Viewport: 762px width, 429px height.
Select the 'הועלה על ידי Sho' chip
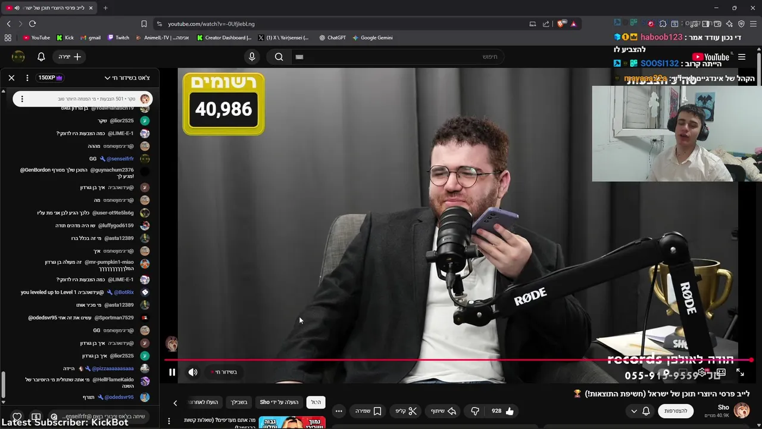click(x=279, y=402)
